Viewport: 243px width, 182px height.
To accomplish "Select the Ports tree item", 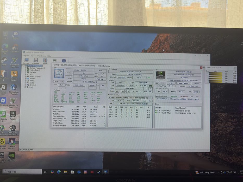I will tap(31, 87).
